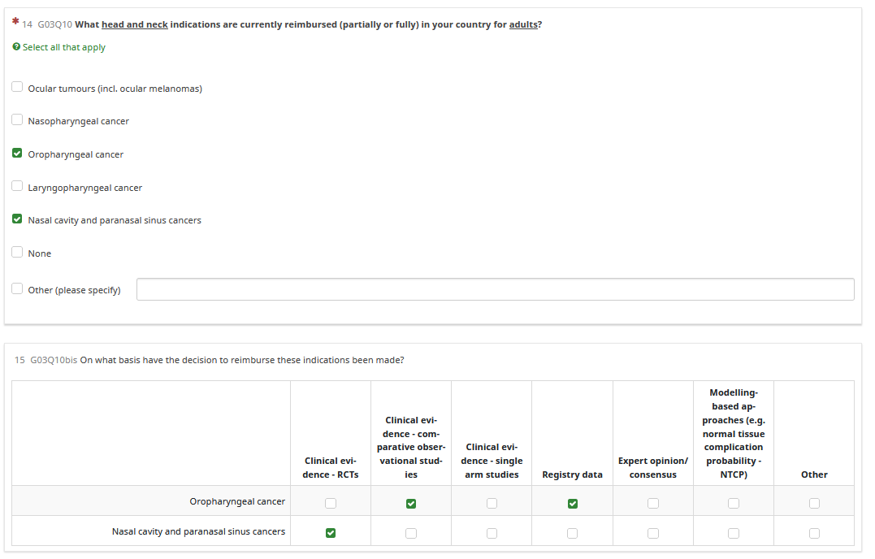Check single arm studies for Oropharyngeal cancer
This screenshot has width=875, height=559.
click(x=492, y=503)
